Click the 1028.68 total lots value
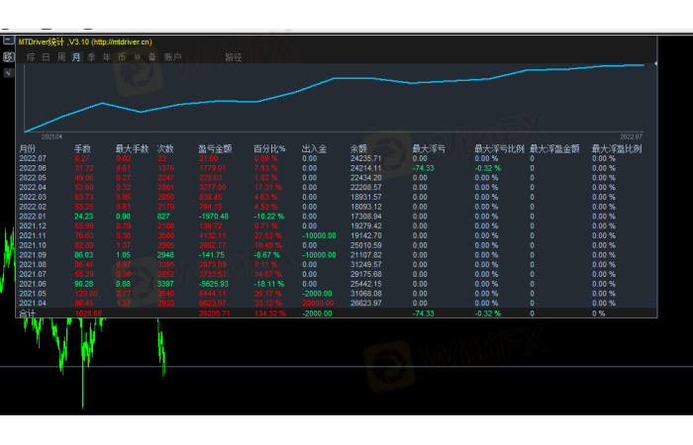This screenshot has width=693, height=445. tap(88, 313)
